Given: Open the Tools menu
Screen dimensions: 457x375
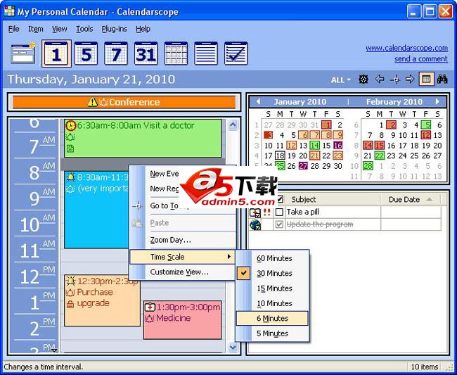Looking at the screenshot, I should (84, 29).
